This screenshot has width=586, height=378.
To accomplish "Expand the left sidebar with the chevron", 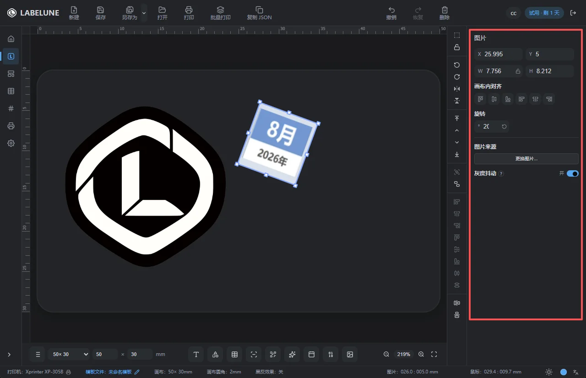I will (10, 354).
